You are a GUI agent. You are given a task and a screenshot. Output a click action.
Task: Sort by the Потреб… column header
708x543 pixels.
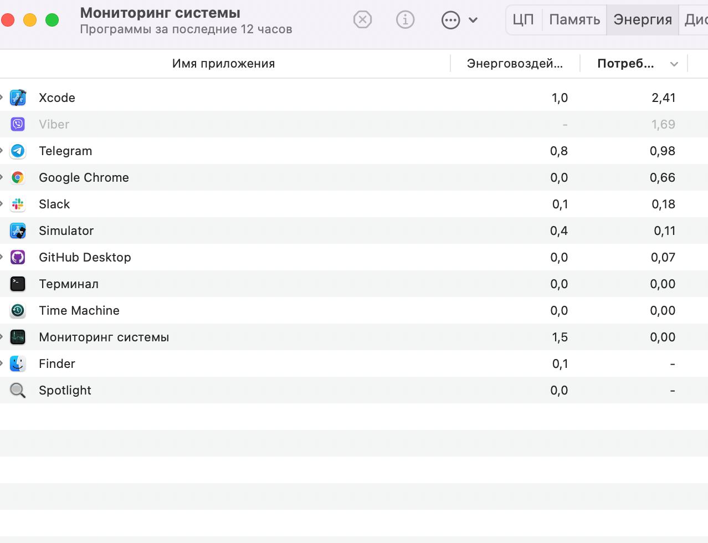click(634, 64)
